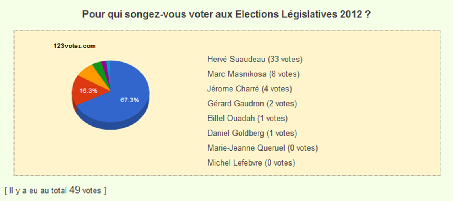
Task: Select Daniel Goldberg (1 votes) entry
Action: tap(252, 133)
